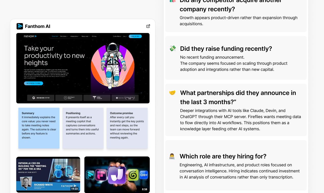This screenshot has height=193, width=324.
Task: Select Pricing in the Fathom navbar
Action: coord(94,36)
